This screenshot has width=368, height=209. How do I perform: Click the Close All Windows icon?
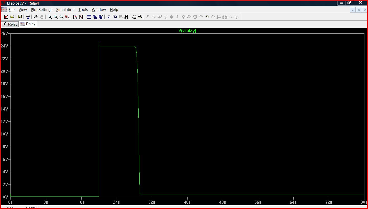click(x=101, y=17)
